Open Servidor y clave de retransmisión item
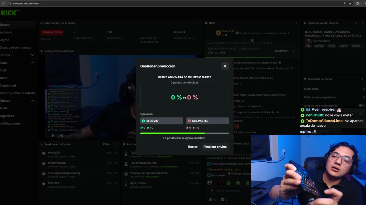Image resolution: width=366 pixels, height=205 pixels. (x=17, y=93)
